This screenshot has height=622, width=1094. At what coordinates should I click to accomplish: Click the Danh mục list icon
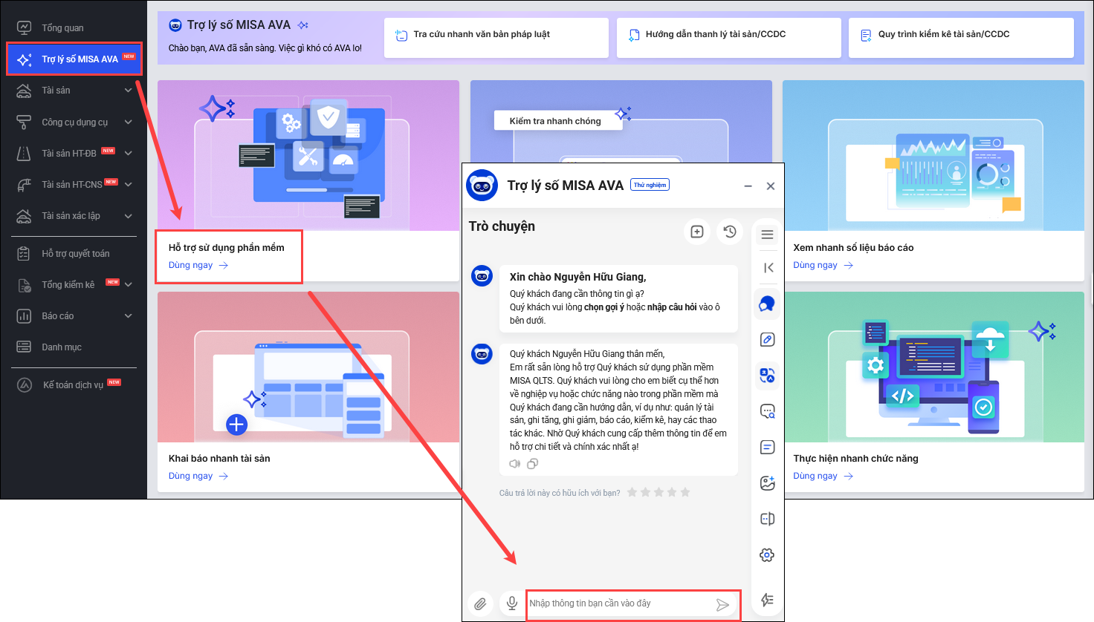click(24, 347)
